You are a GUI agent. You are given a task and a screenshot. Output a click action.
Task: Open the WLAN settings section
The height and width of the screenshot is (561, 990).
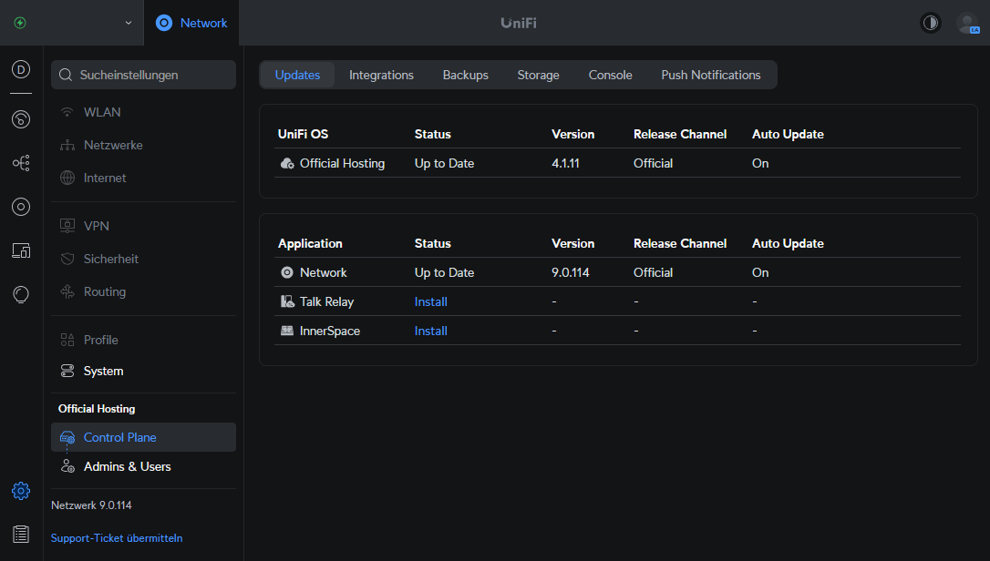point(102,112)
